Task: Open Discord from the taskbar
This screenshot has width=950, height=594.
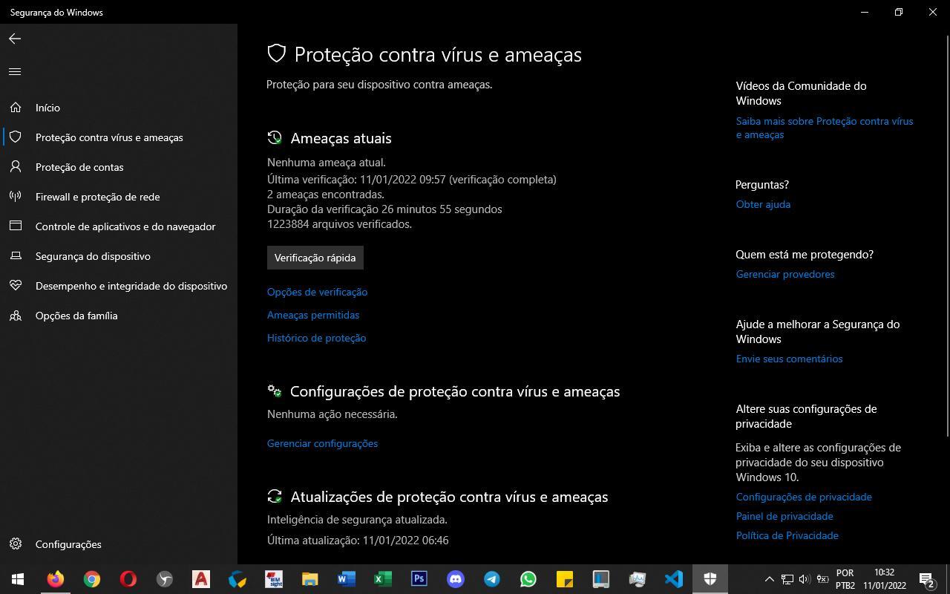Action: click(x=455, y=579)
